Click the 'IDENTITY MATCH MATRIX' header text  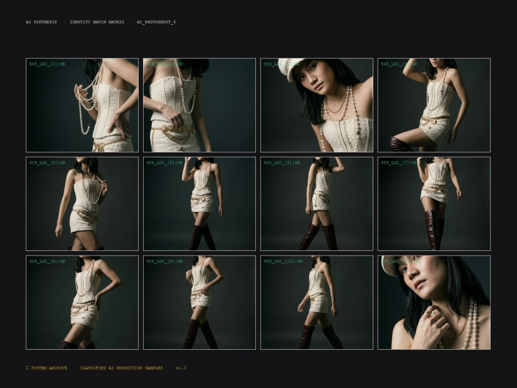pos(97,22)
